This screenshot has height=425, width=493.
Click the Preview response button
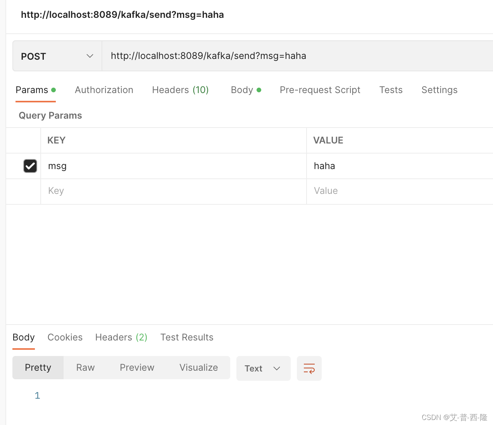point(137,367)
